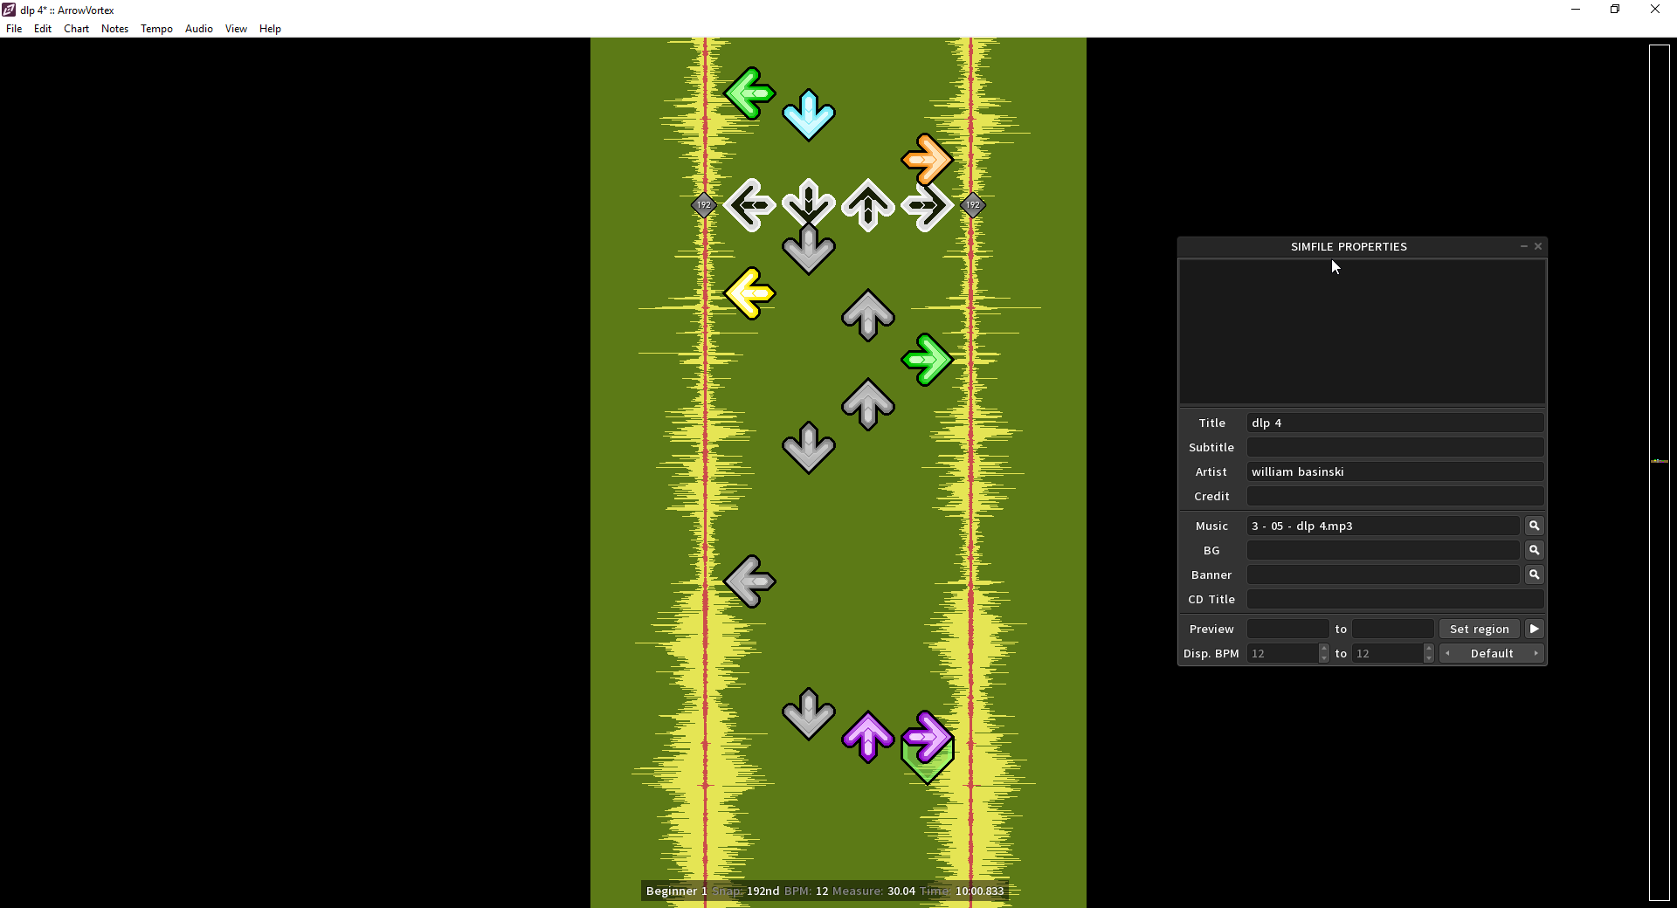
Task: Browse for the Music file
Action: [x=1534, y=526]
